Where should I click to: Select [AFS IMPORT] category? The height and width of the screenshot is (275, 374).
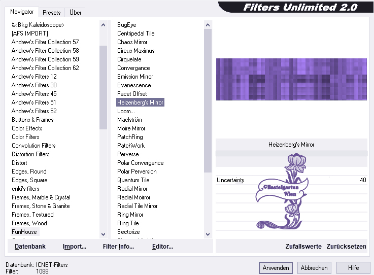pyautogui.click(x=30, y=33)
